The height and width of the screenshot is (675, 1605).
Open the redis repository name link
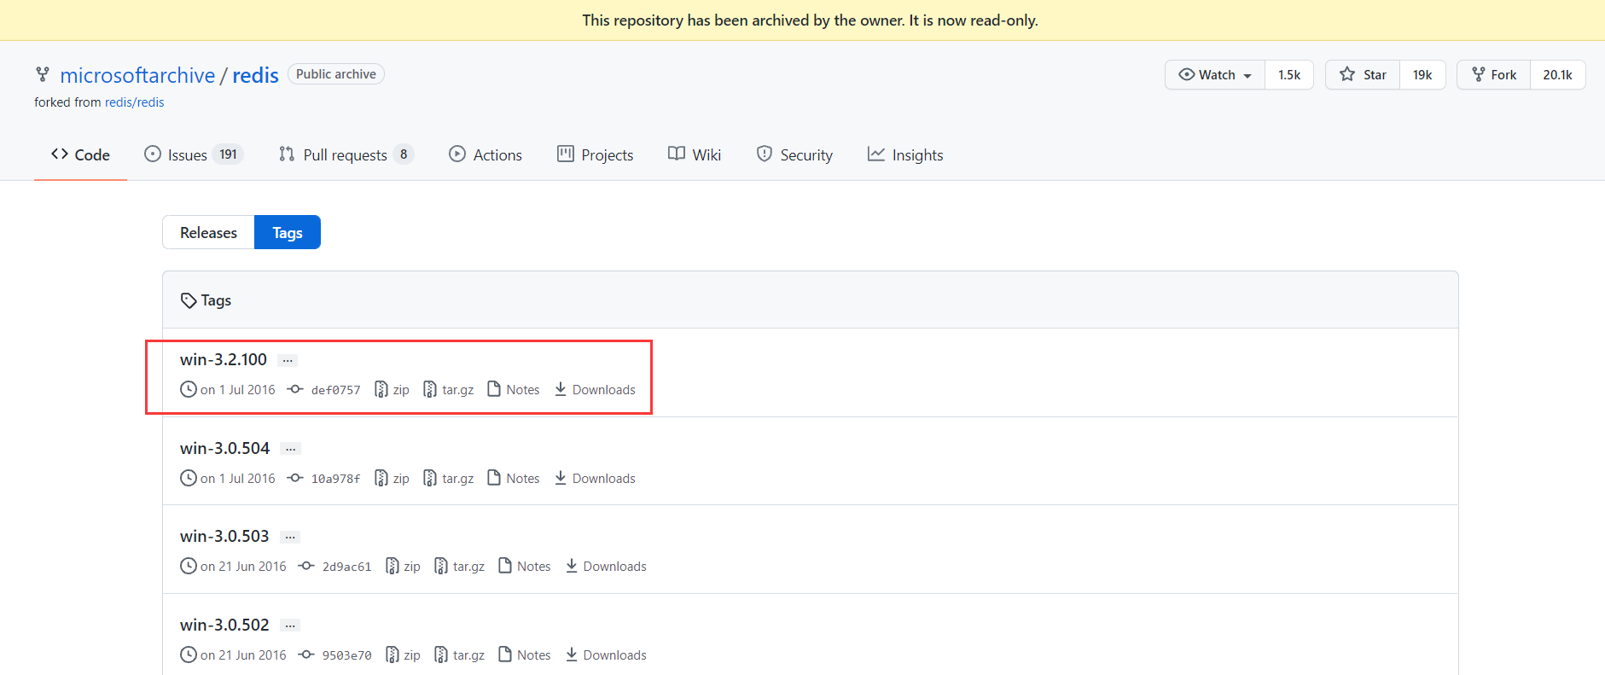pyautogui.click(x=255, y=75)
